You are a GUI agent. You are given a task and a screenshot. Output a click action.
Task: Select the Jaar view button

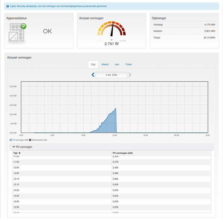[x=117, y=64]
